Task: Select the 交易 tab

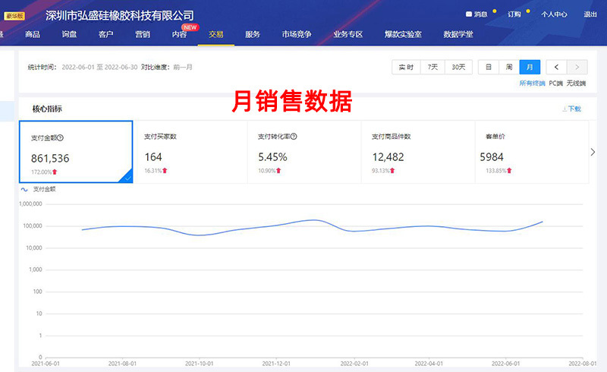Action: tap(216, 34)
